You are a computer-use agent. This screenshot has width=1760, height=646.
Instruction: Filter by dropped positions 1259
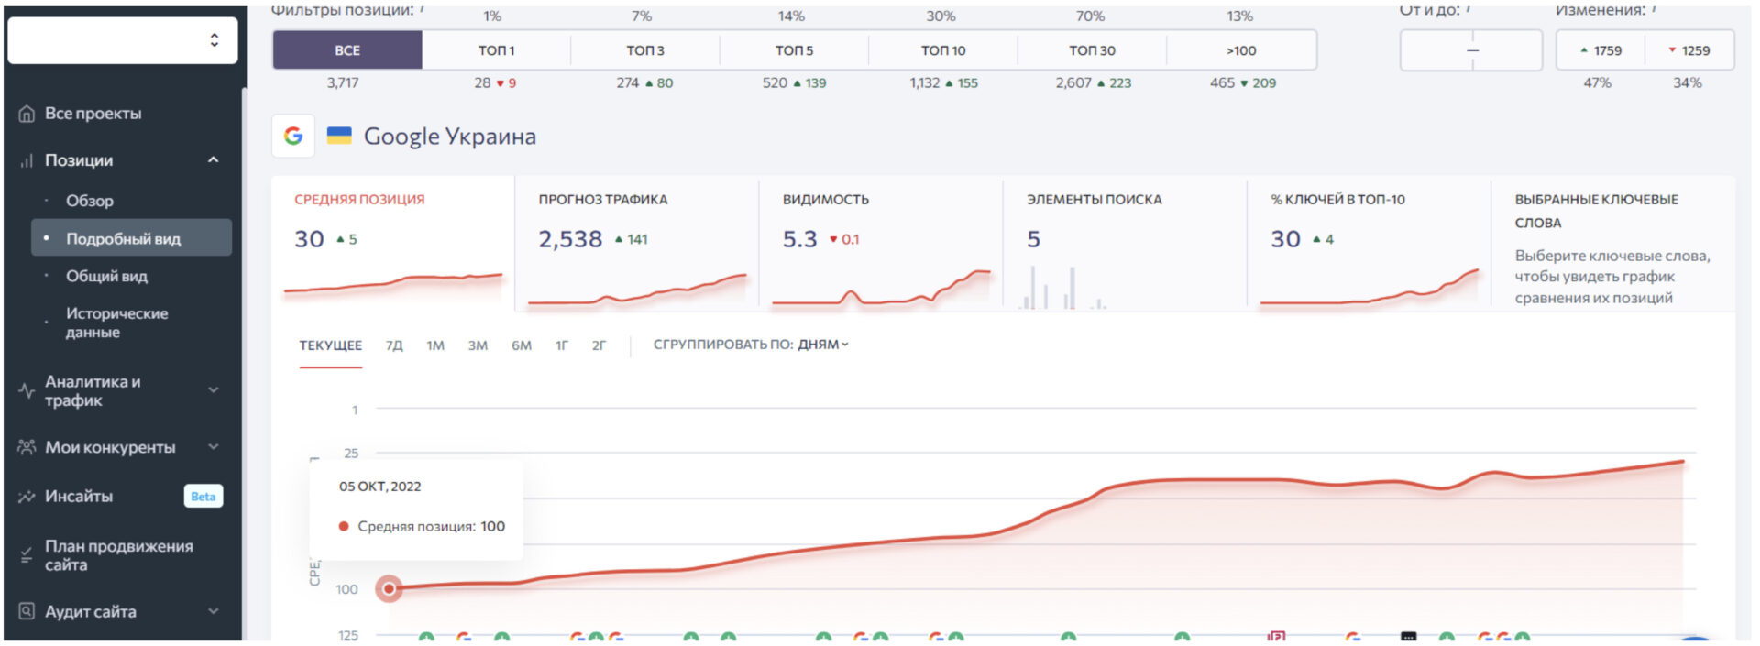[x=1689, y=50]
